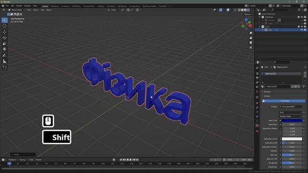This screenshot has height=173, width=308.
Task: Select the Measure tool
Action: [4, 62]
